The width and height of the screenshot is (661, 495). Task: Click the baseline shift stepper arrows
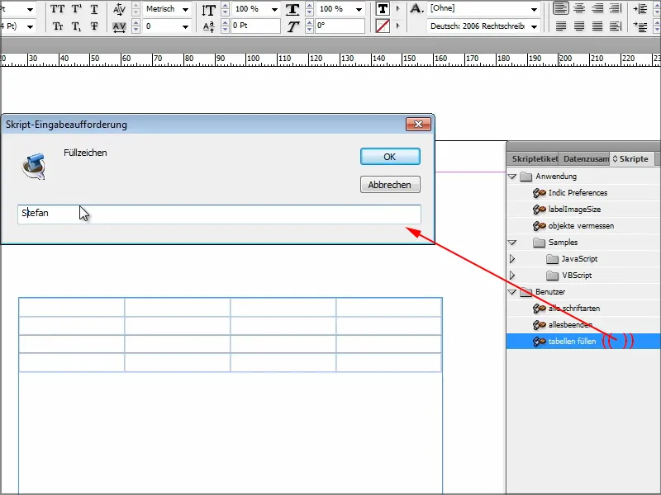click(225, 26)
